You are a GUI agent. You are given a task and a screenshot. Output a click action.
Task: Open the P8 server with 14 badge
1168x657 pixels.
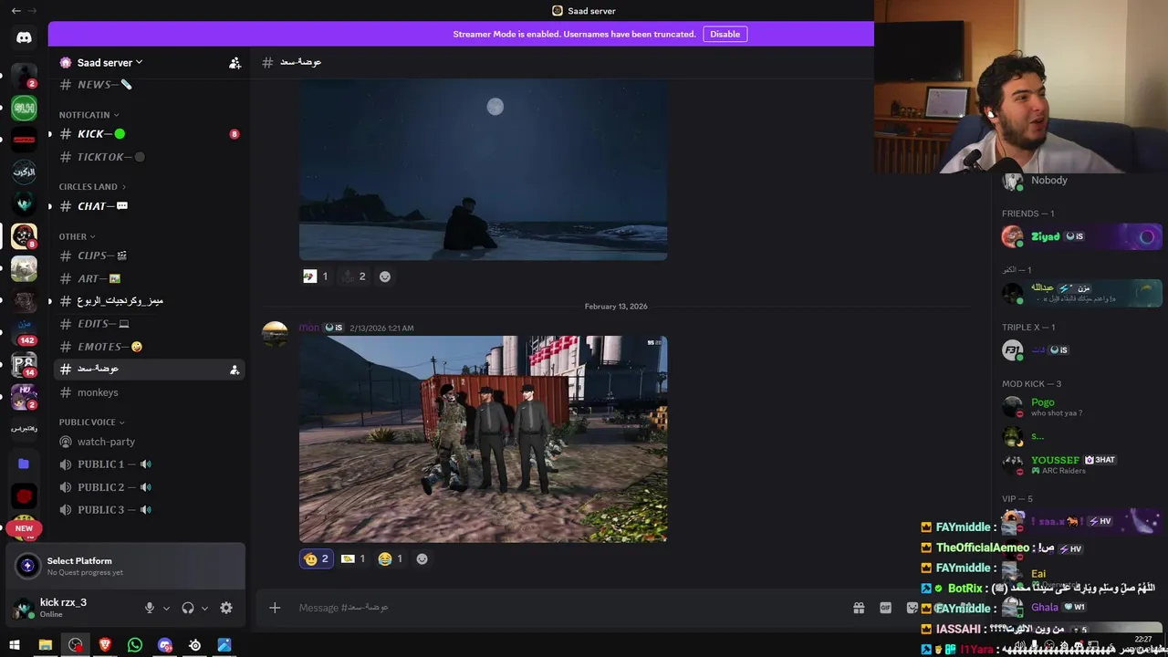click(24, 364)
